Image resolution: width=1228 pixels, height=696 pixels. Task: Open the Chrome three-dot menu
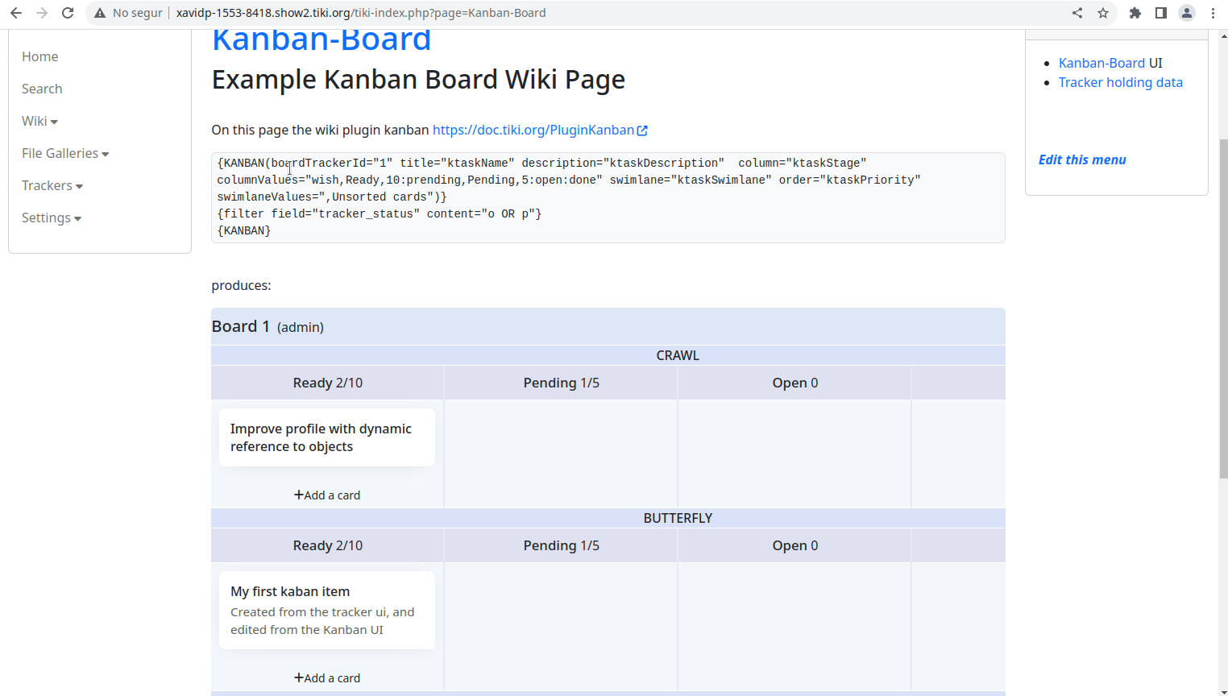[1213, 13]
